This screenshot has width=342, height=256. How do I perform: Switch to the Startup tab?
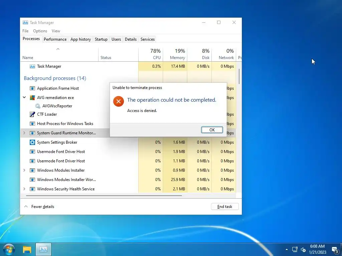click(101, 39)
